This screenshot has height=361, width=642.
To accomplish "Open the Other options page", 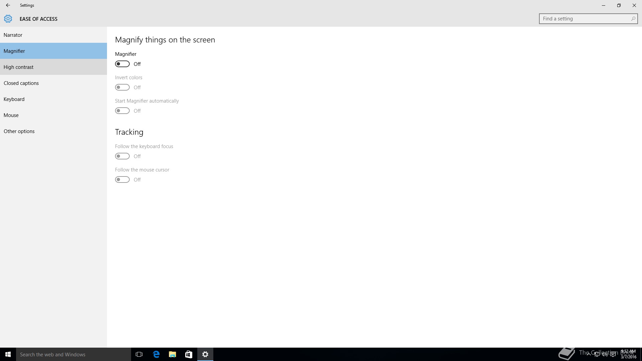I will click(x=19, y=131).
